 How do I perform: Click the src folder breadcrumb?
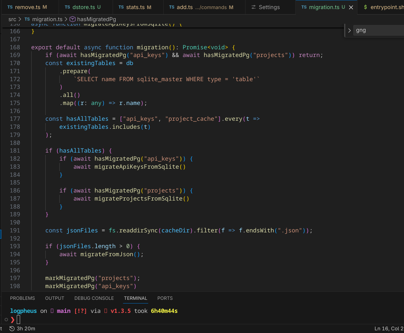12,19
